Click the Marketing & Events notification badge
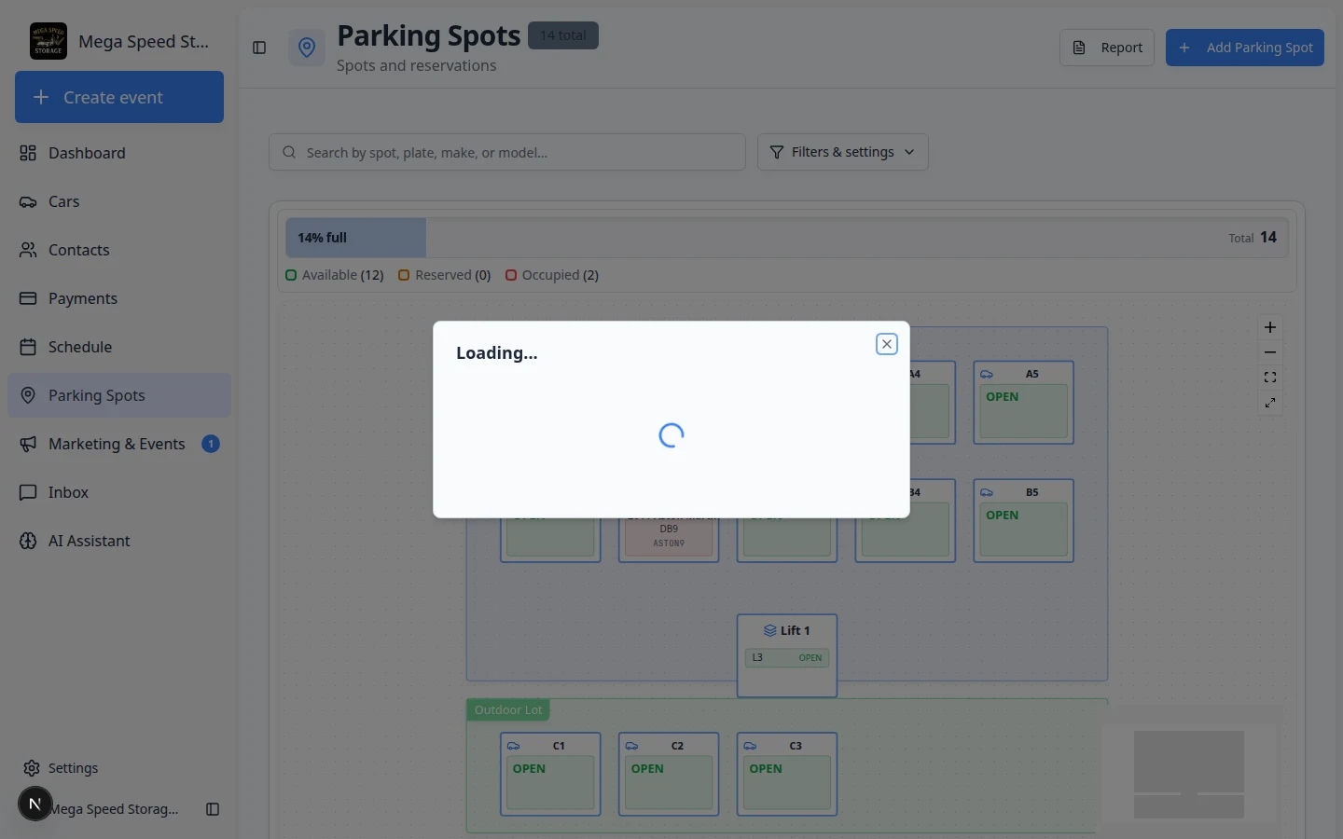 211,444
